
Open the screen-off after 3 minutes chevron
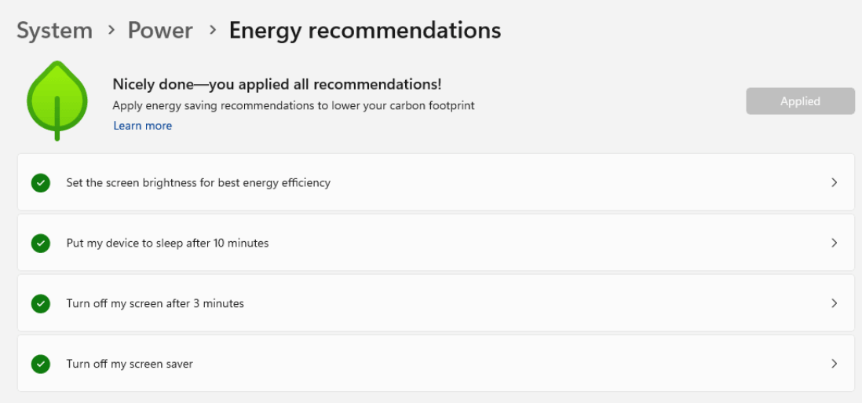click(834, 303)
